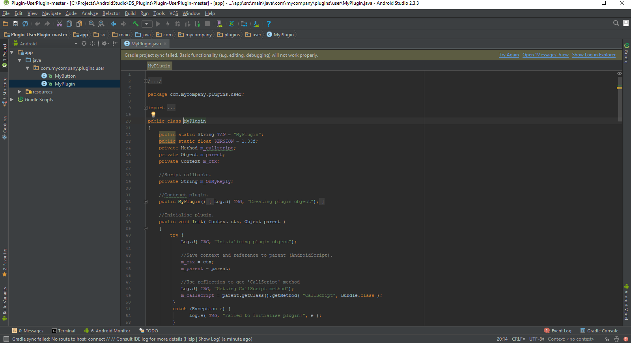Image resolution: width=631 pixels, height=343 pixels.
Task: Undo last action via toolbar arrow
Action: 37,24
